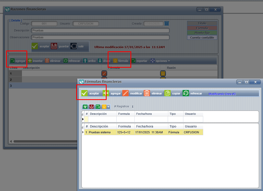Click the Monto fijo green legend swatch
This screenshot has height=191, width=263.
(202, 33)
